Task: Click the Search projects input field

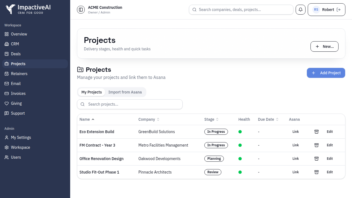Action: (x=130, y=104)
